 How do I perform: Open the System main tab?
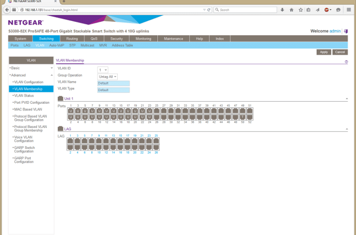20,39
